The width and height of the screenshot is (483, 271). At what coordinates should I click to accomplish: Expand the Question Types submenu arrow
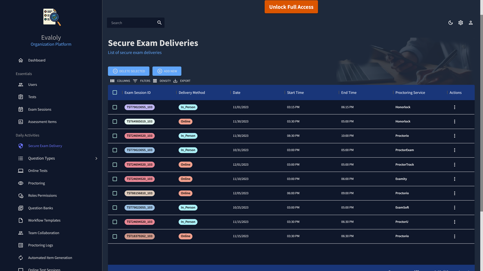[96, 159]
